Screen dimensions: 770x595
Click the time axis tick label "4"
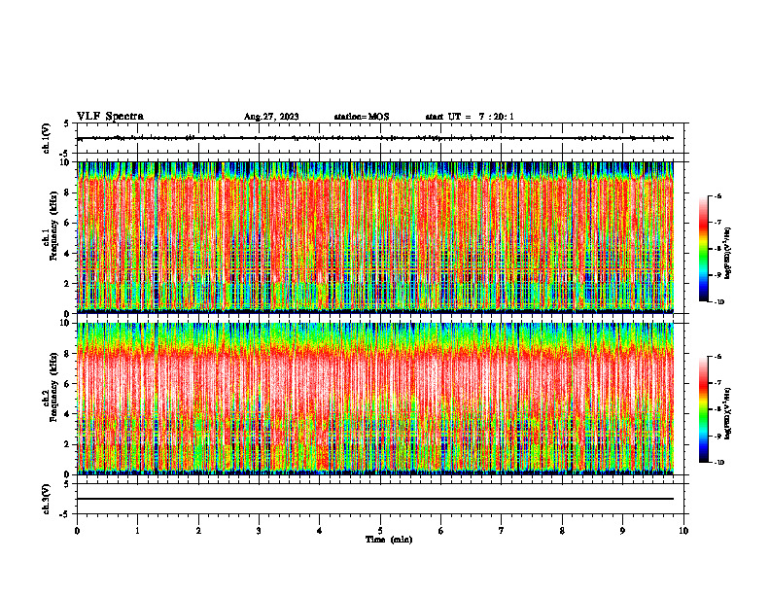coord(320,531)
